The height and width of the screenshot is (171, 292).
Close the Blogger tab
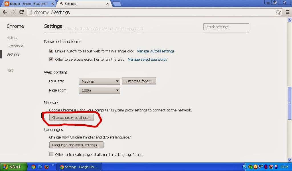(53, 4)
